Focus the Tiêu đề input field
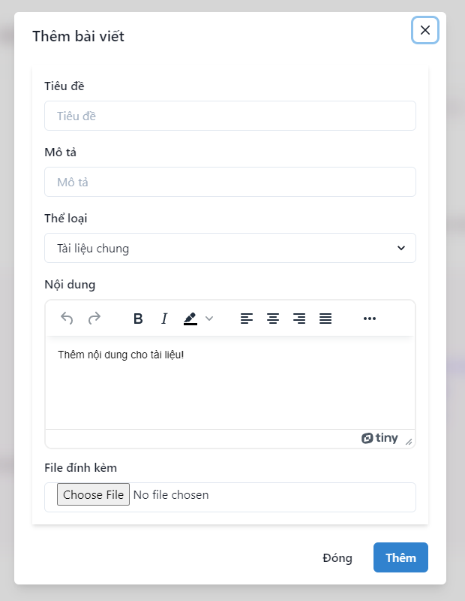Viewport: 465px width, 601px height. tap(230, 116)
